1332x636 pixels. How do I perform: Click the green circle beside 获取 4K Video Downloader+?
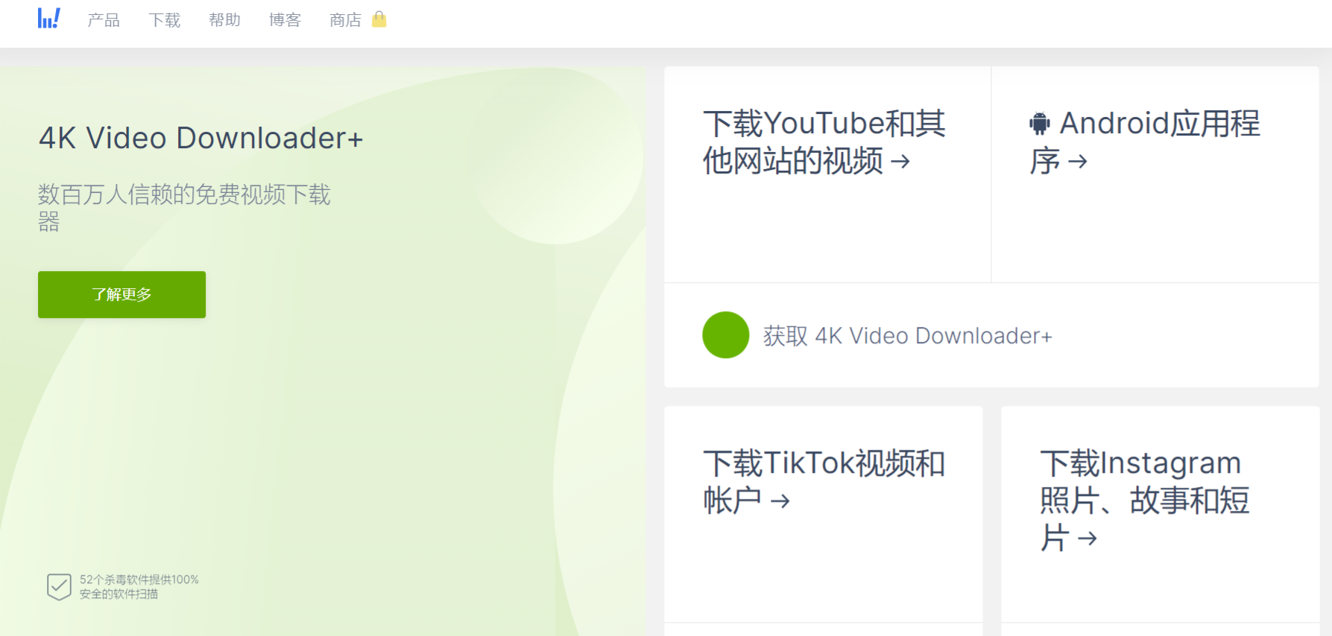(x=725, y=335)
